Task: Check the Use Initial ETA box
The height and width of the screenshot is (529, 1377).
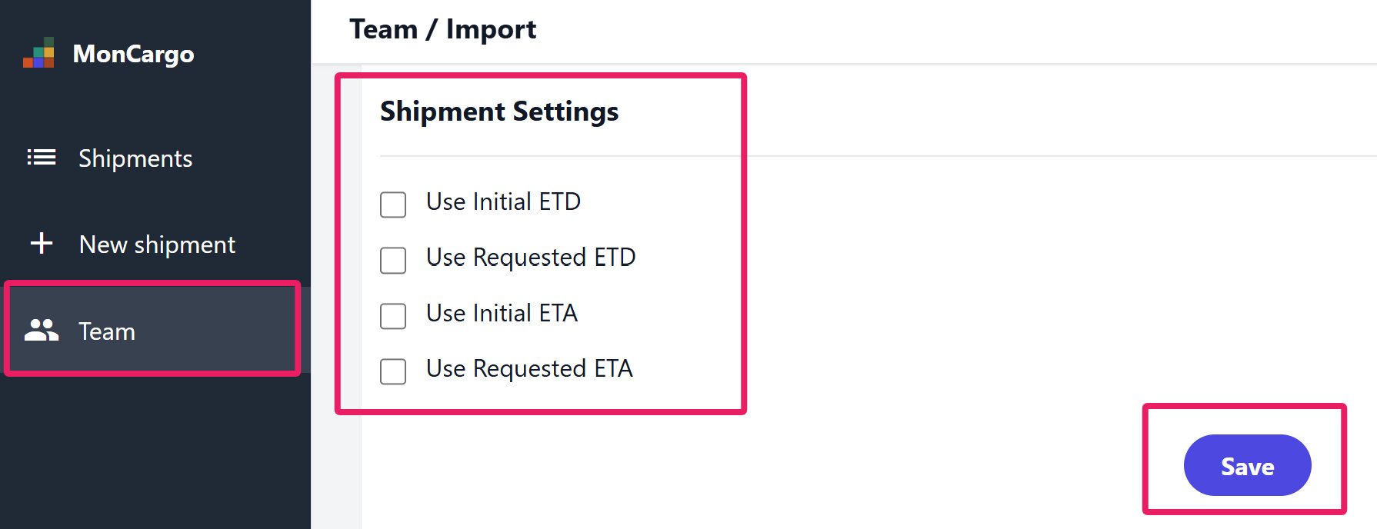Action: 393,316
